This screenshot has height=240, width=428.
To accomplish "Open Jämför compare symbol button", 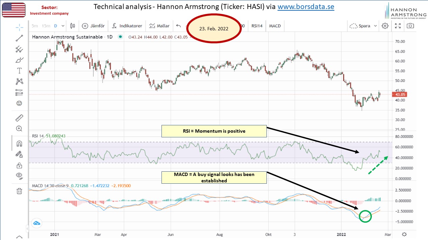I will click(93, 26).
